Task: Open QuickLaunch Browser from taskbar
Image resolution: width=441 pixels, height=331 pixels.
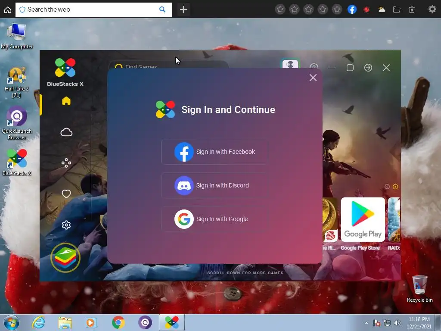Action: [x=145, y=322]
